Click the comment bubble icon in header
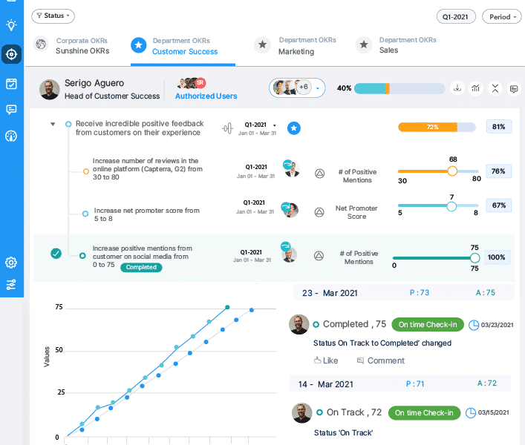 (513, 89)
